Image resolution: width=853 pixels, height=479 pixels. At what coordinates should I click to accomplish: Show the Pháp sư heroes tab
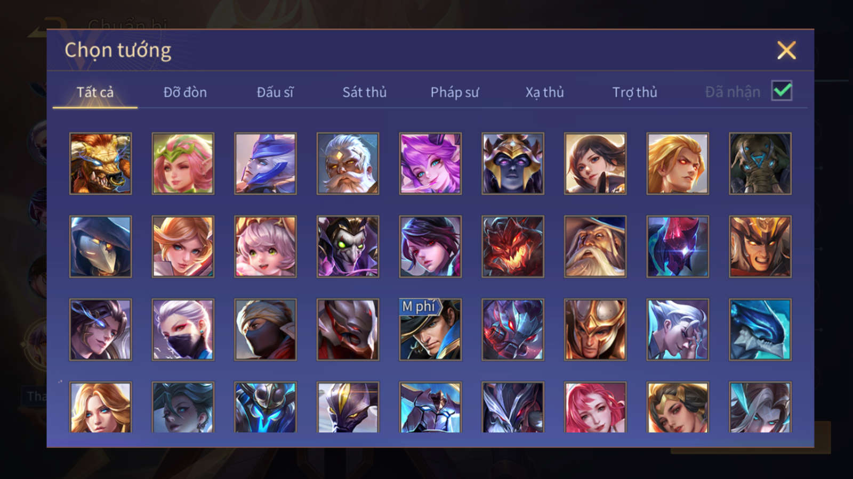tap(455, 92)
